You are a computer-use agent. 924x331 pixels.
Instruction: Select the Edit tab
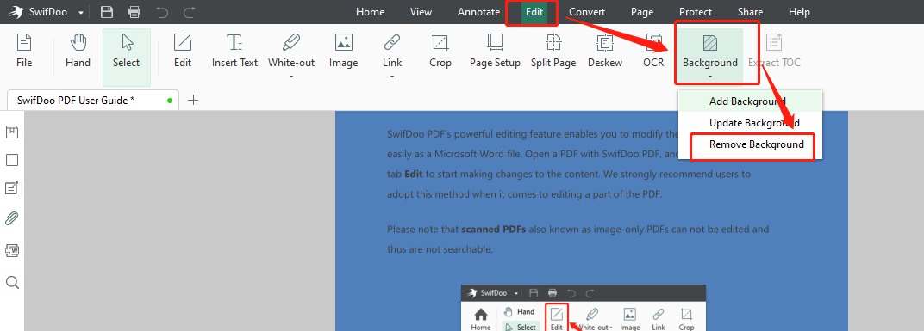point(534,12)
